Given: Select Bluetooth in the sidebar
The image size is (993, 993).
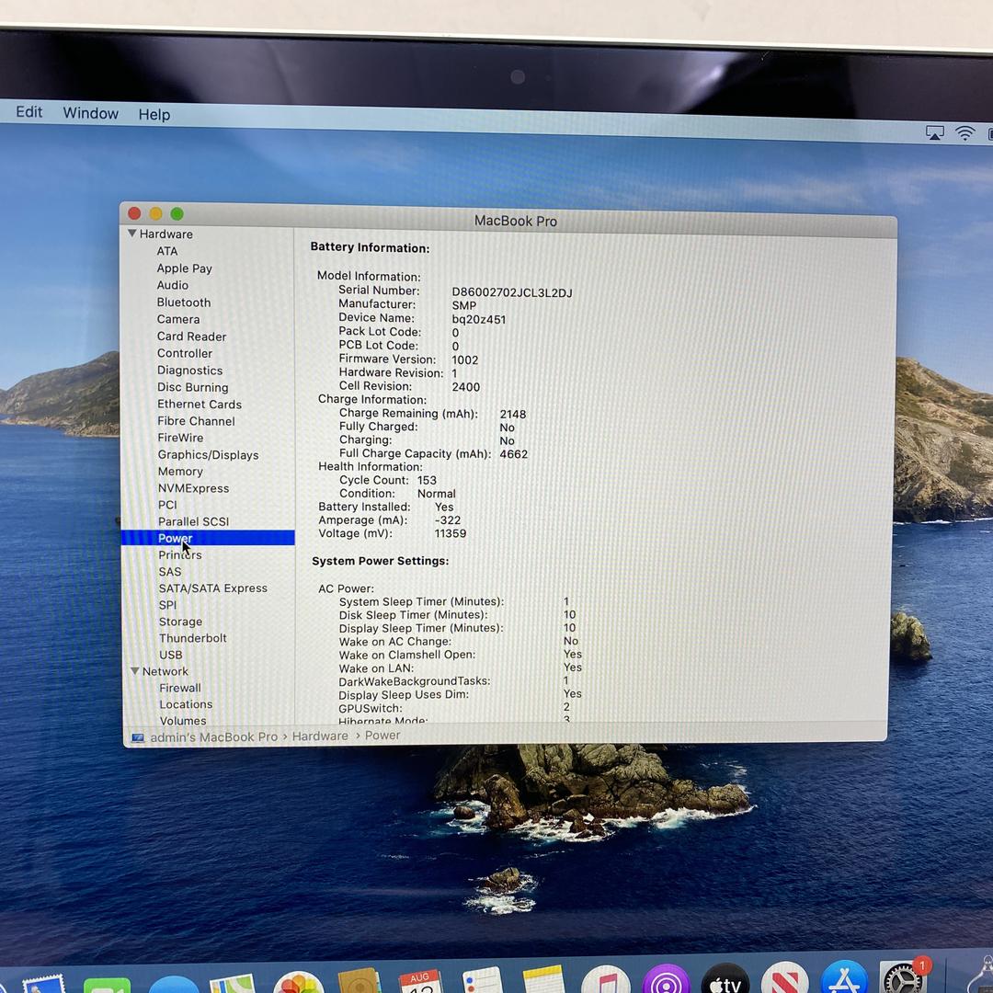Looking at the screenshot, I should [184, 302].
